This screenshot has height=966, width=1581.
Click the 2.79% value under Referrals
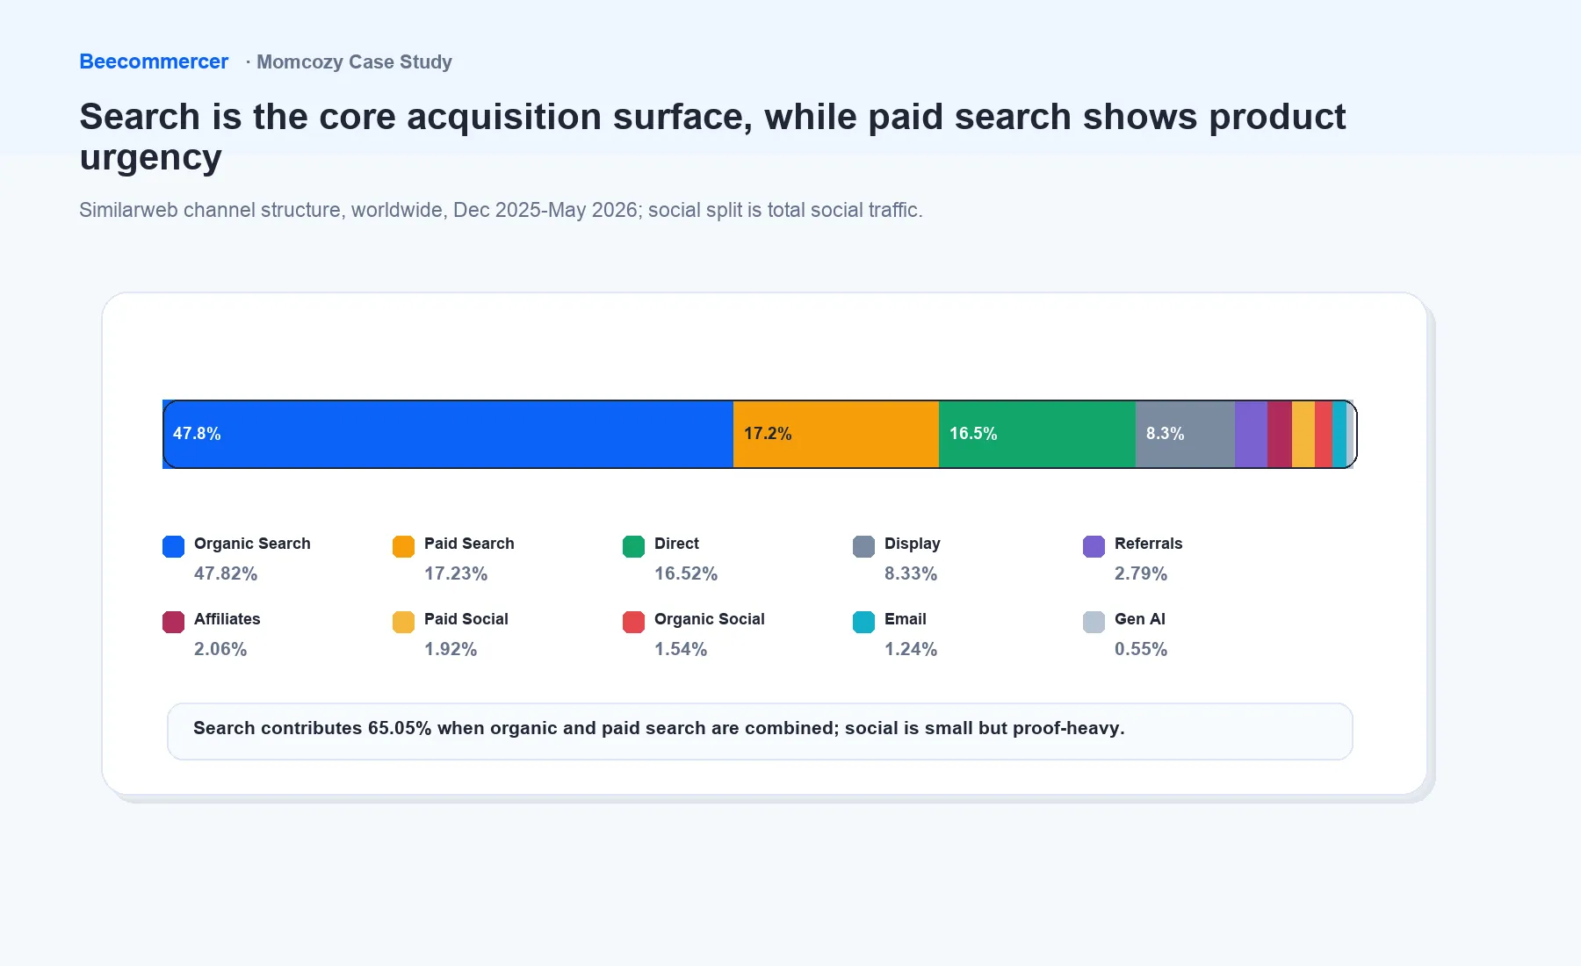[1141, 573]
